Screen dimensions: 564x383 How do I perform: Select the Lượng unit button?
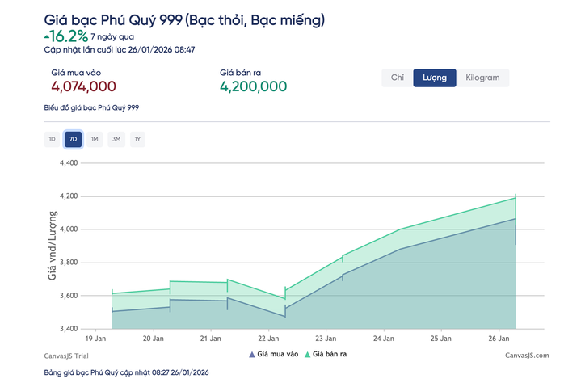coord(436,78)
